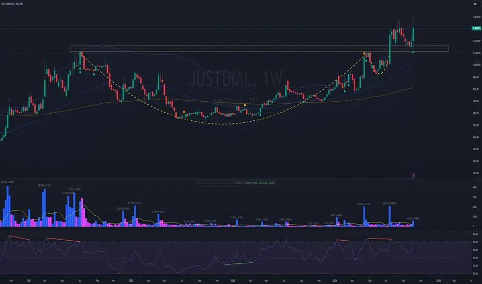The height and width of the screenshot is (284, 482).
Task: Click the purple event marker icon above volume pane
Action: coord(413,176)
